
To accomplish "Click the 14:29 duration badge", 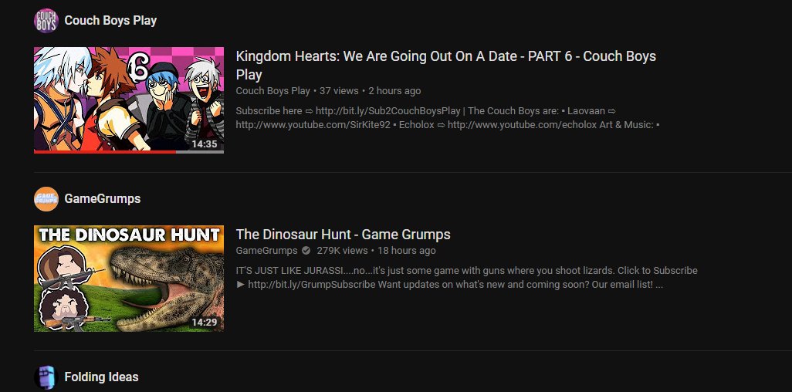I will (x=205, y=323).
